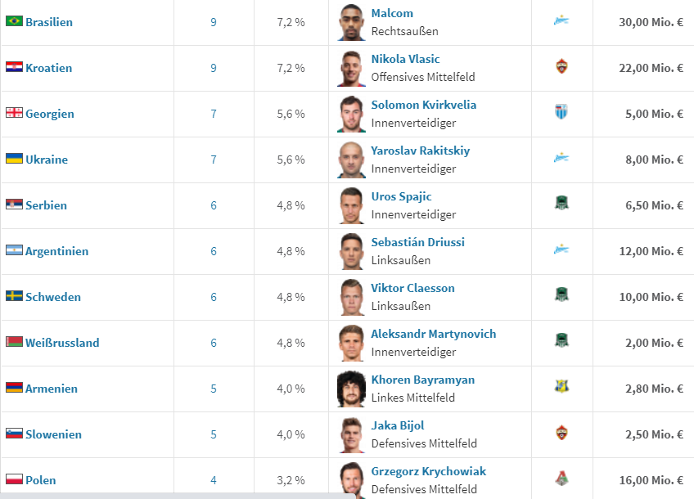
Task: Open the Weißrussland country link
Action: (x=62, y=343)
